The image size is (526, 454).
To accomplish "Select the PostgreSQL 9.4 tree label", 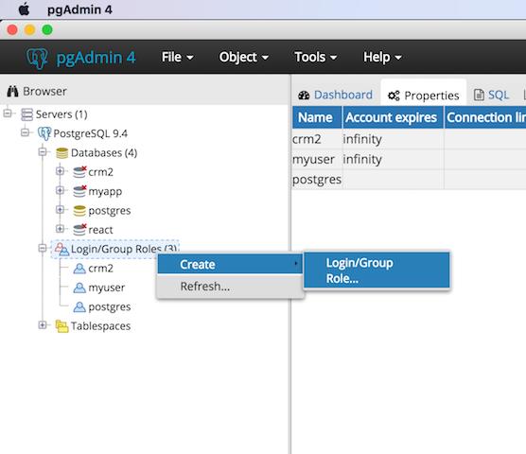I will point(91,133).
